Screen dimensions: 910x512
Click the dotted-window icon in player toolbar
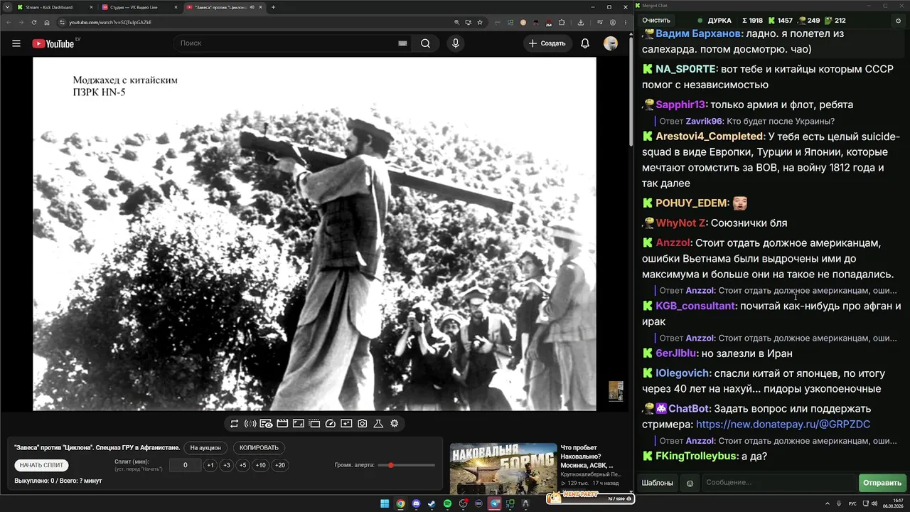314,424
